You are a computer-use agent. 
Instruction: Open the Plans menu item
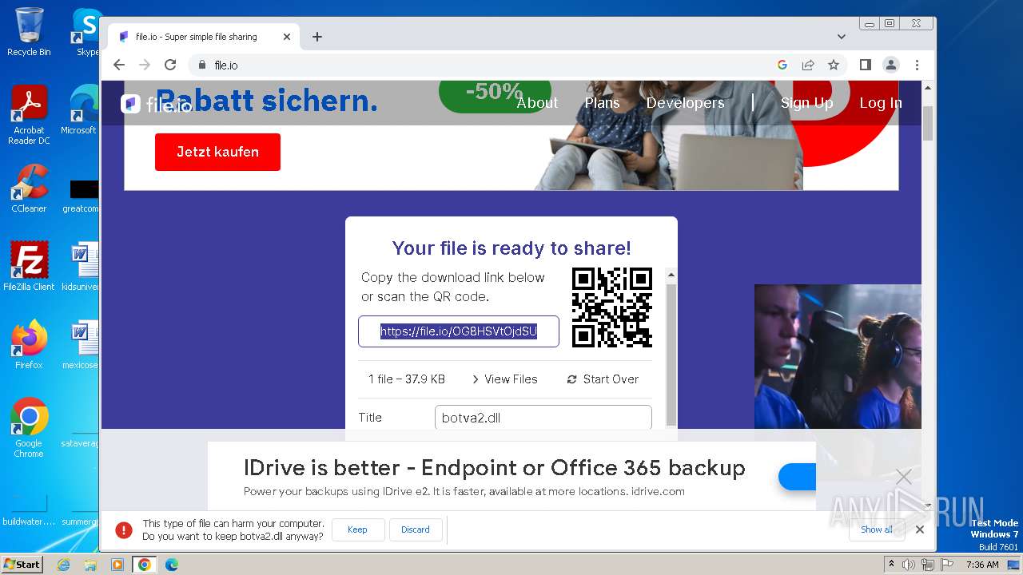[602, 102]
